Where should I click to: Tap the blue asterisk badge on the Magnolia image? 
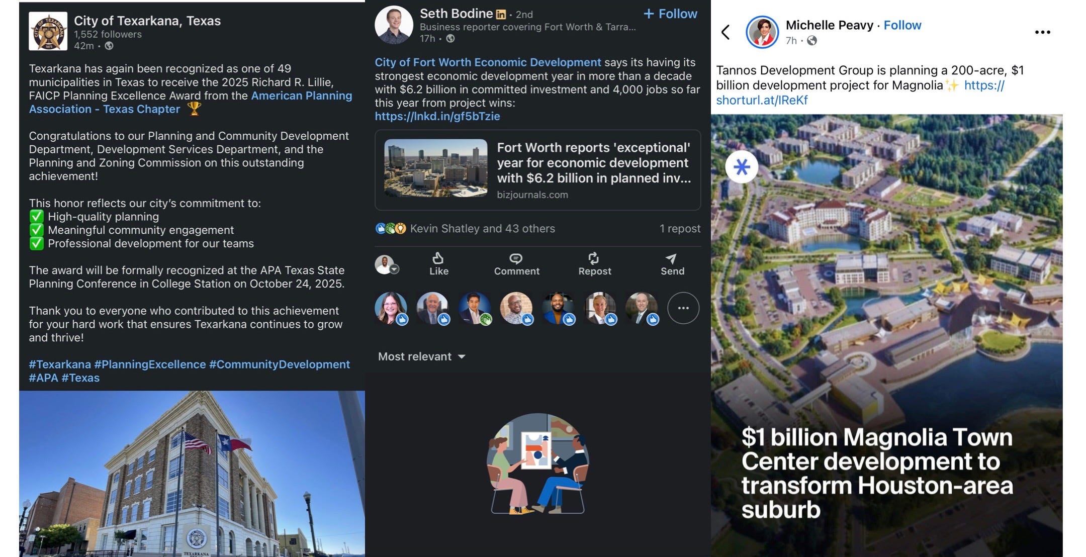742,166
